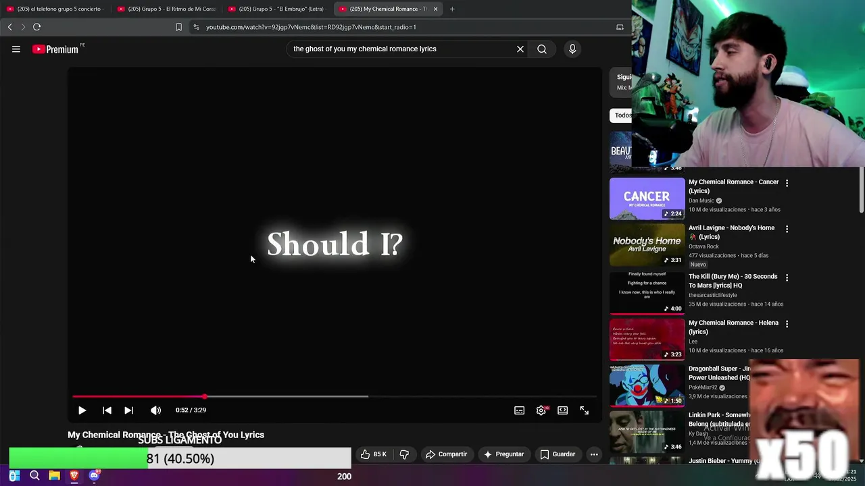Viewport: 865px width, 486px height.
Task: Dislike the video
Action: [404, 454]
